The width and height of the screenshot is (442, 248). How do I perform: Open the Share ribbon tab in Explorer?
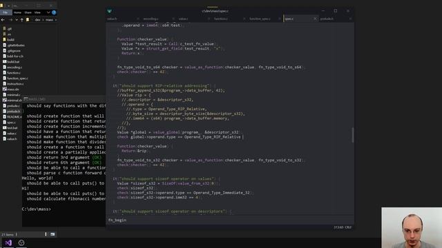click(28, 12)
